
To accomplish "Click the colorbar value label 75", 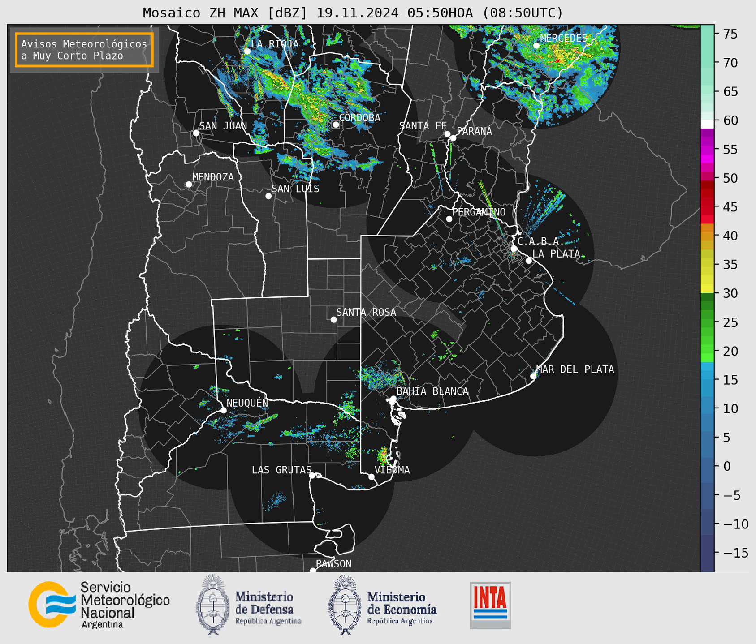I will tap(730, 34).
